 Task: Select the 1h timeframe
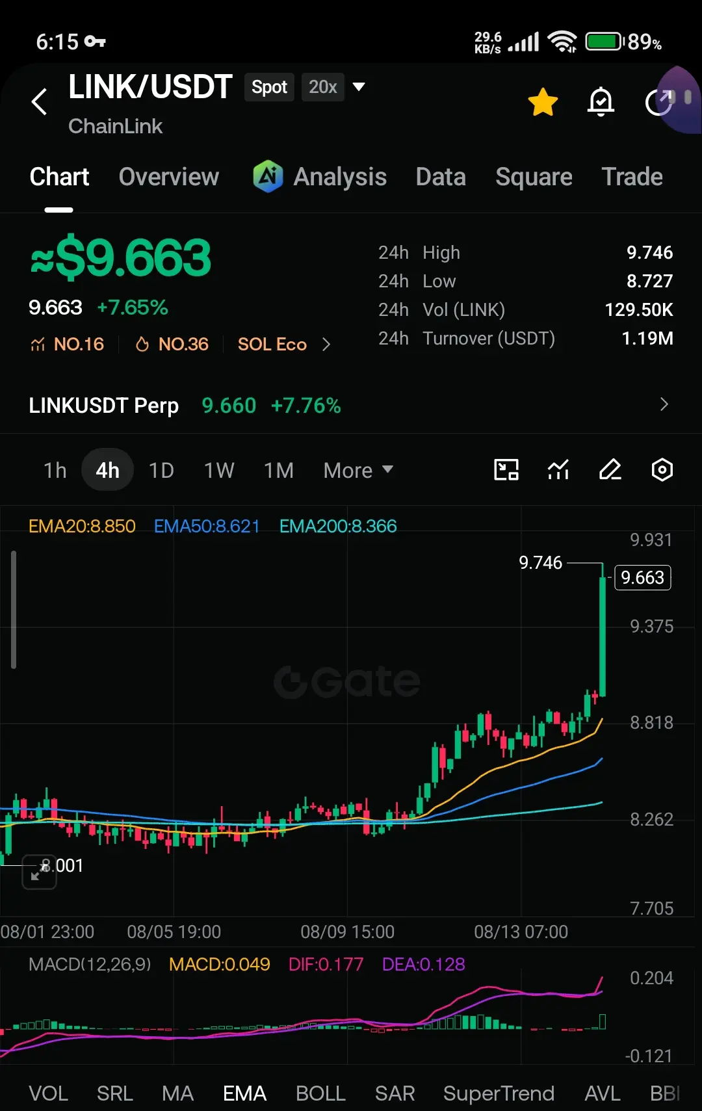coord(55,470)
